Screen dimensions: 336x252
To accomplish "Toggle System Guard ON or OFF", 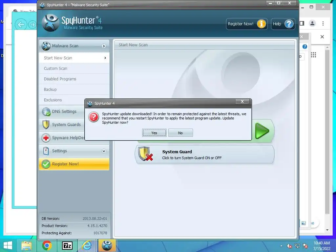I will 205,155.
